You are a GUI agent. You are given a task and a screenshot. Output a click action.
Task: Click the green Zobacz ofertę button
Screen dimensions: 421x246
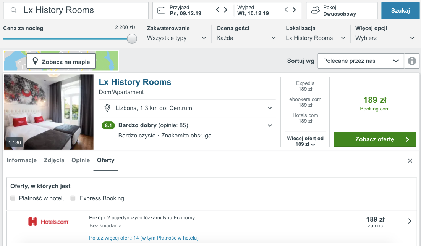click(375, 139)
